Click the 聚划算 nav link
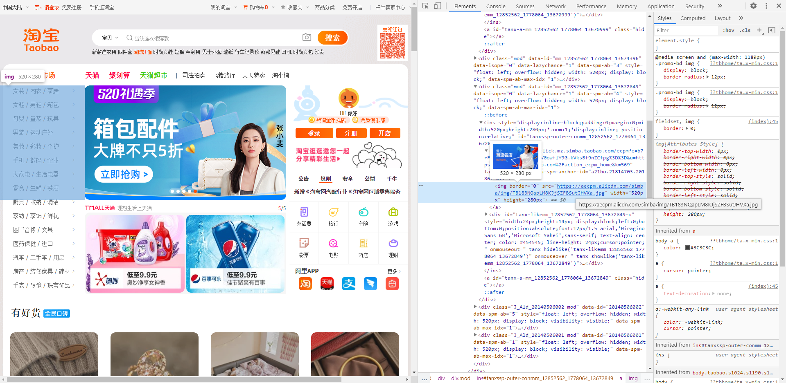 click(120, 75)
